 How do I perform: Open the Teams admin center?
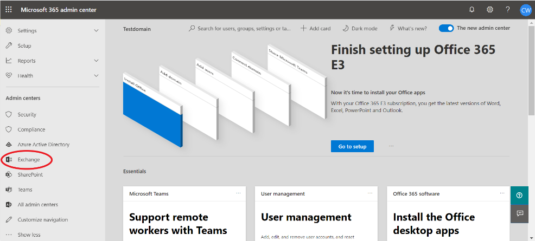coord(25,190)
